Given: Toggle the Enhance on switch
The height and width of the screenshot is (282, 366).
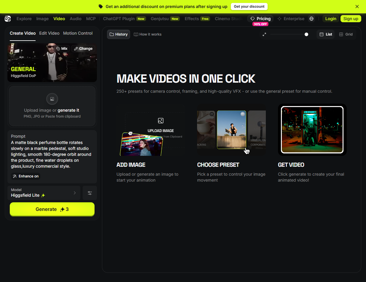Looking at the screenshot, I should pos(25,176).
